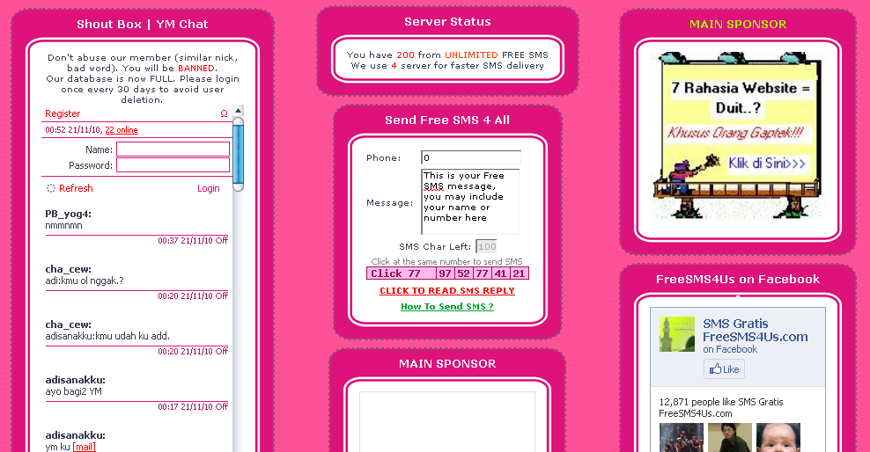Click into the SMS Message text area
Screen dimensions: 870x452
click(470, 201)
